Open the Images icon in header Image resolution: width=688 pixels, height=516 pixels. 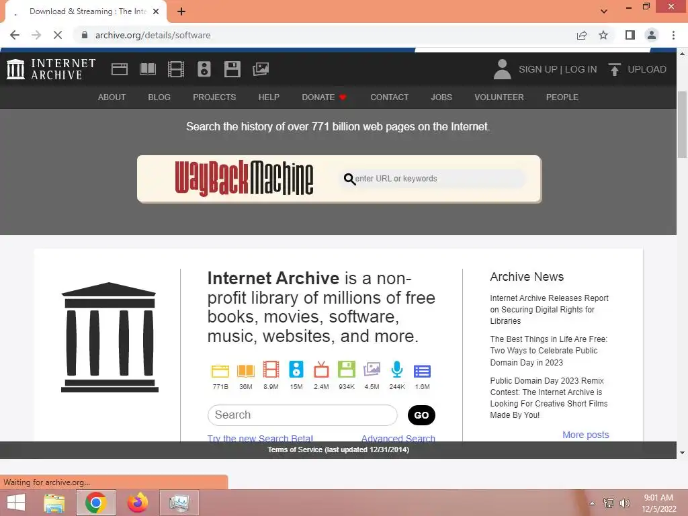[261, 69]
